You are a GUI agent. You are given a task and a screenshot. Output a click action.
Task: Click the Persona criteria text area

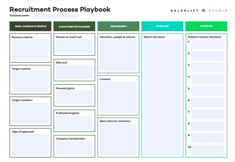coord(31,50)
